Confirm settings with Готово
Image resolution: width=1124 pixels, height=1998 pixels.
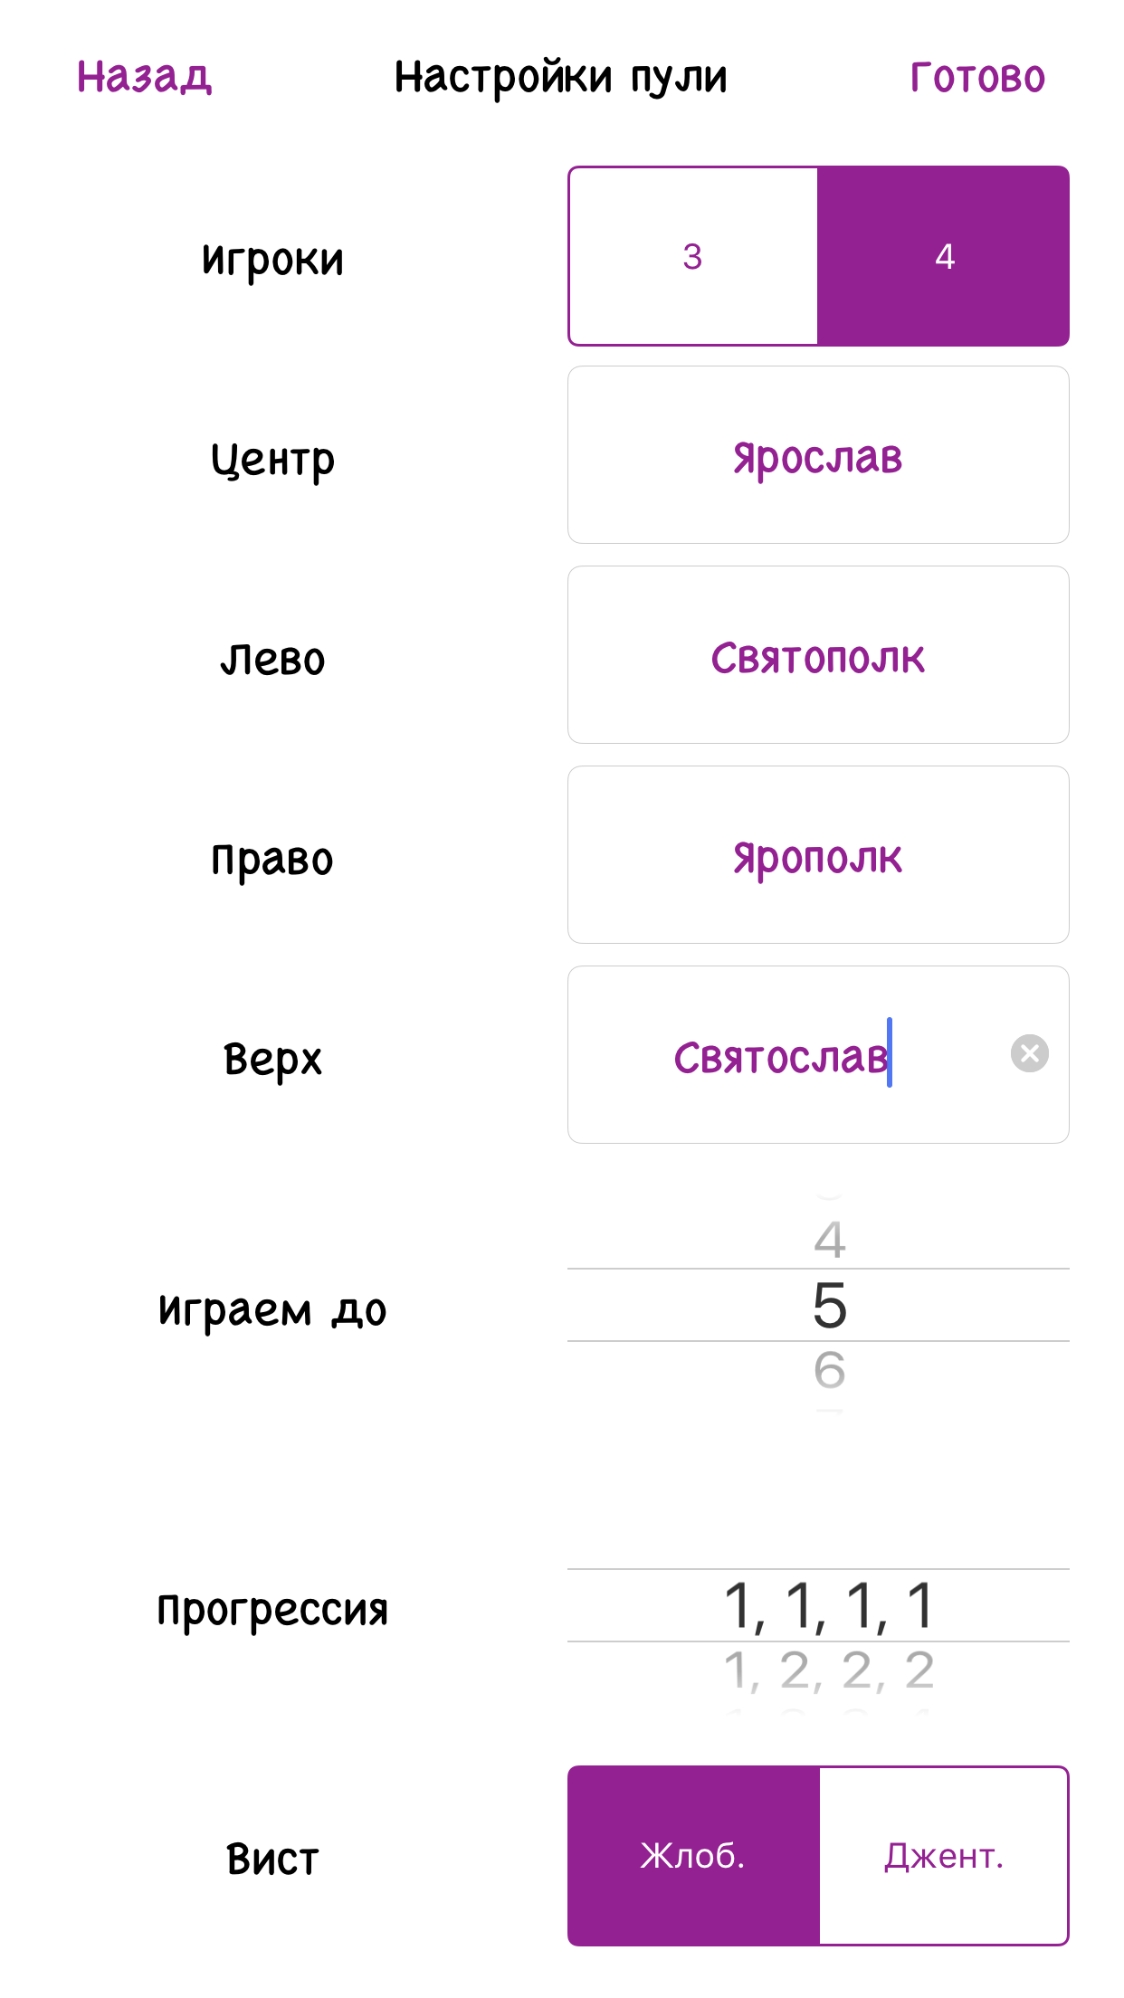(976, 77)
